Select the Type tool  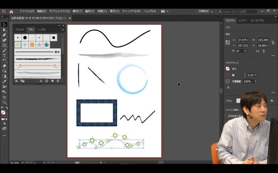pyautogui.click(x=4, y=56)
